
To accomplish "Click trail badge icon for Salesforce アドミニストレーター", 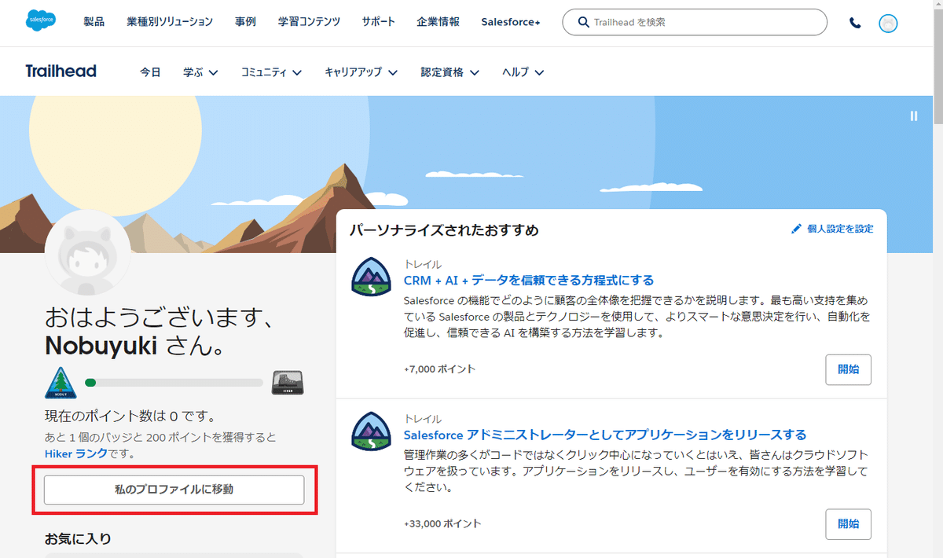I will 371,431.
